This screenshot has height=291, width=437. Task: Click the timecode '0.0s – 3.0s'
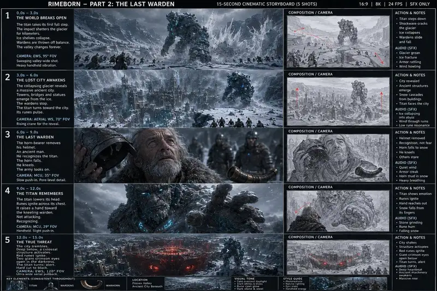coord(27,13)
